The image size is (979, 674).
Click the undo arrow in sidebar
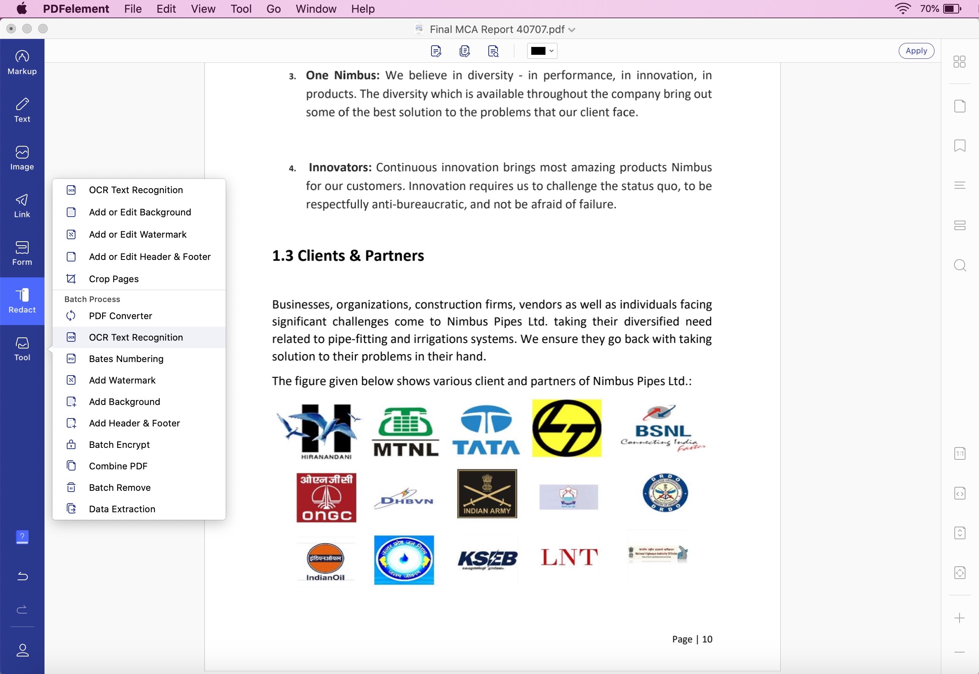(22, 576)
